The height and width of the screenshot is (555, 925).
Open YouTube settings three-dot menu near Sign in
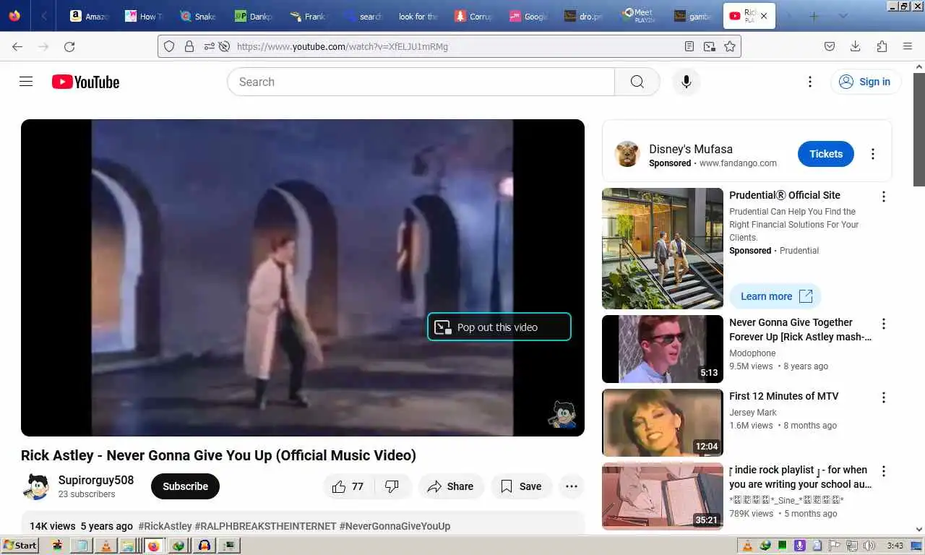pos(810,82)
